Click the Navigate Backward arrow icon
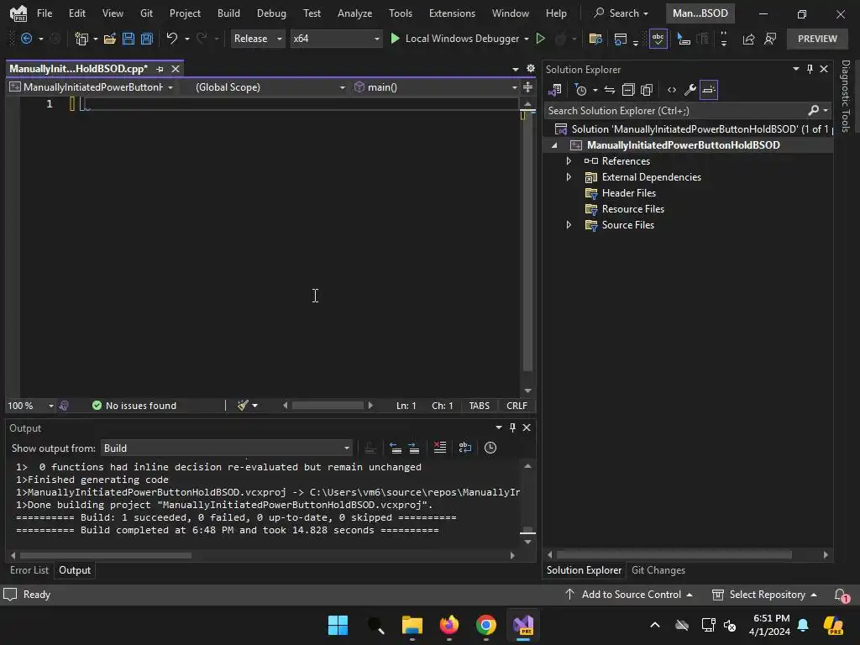This screenshot has width=860, height=645. pos(26,39)
